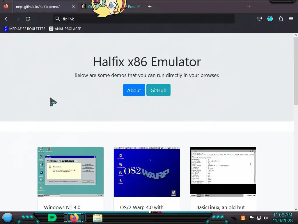
Task: Click the "Below are some demos" subtitle text
Action: pyautogui.click(x=147, y=75)
